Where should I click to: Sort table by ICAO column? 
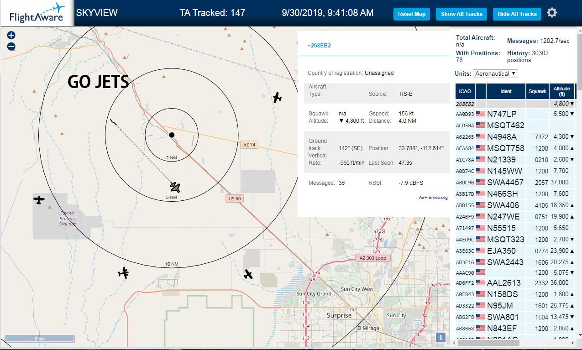tap(465, 91)
